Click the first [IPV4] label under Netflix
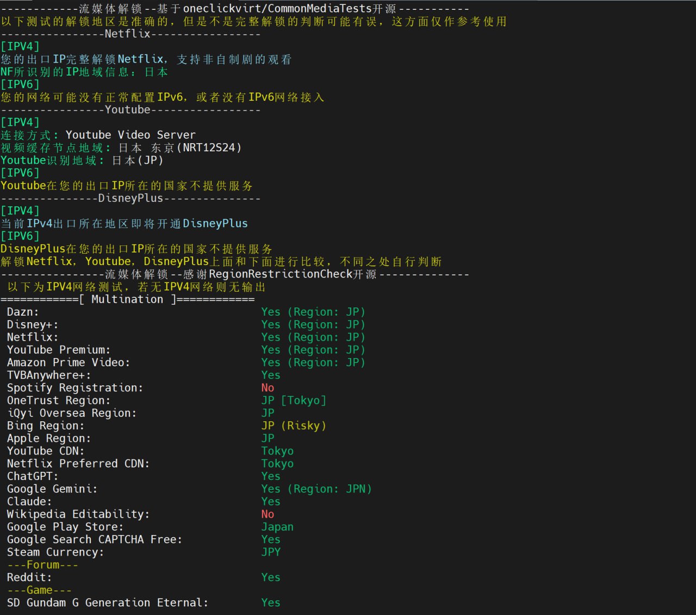 (x=20, y=47)
